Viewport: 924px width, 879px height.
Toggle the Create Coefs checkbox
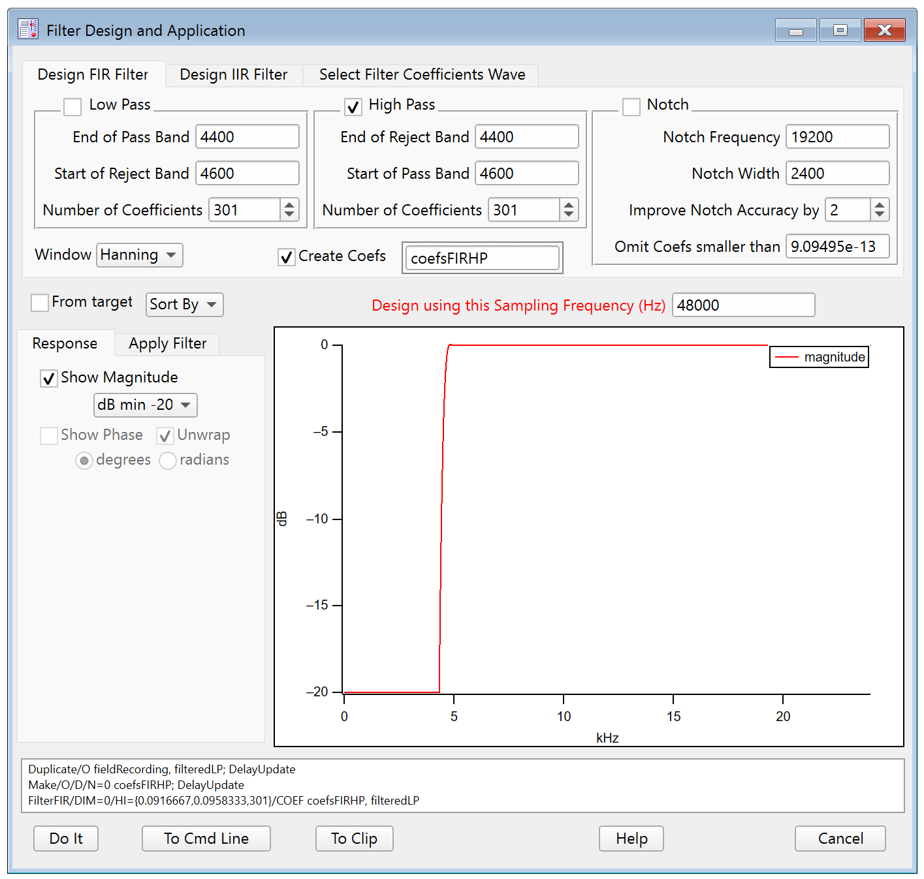click(286, 257)
